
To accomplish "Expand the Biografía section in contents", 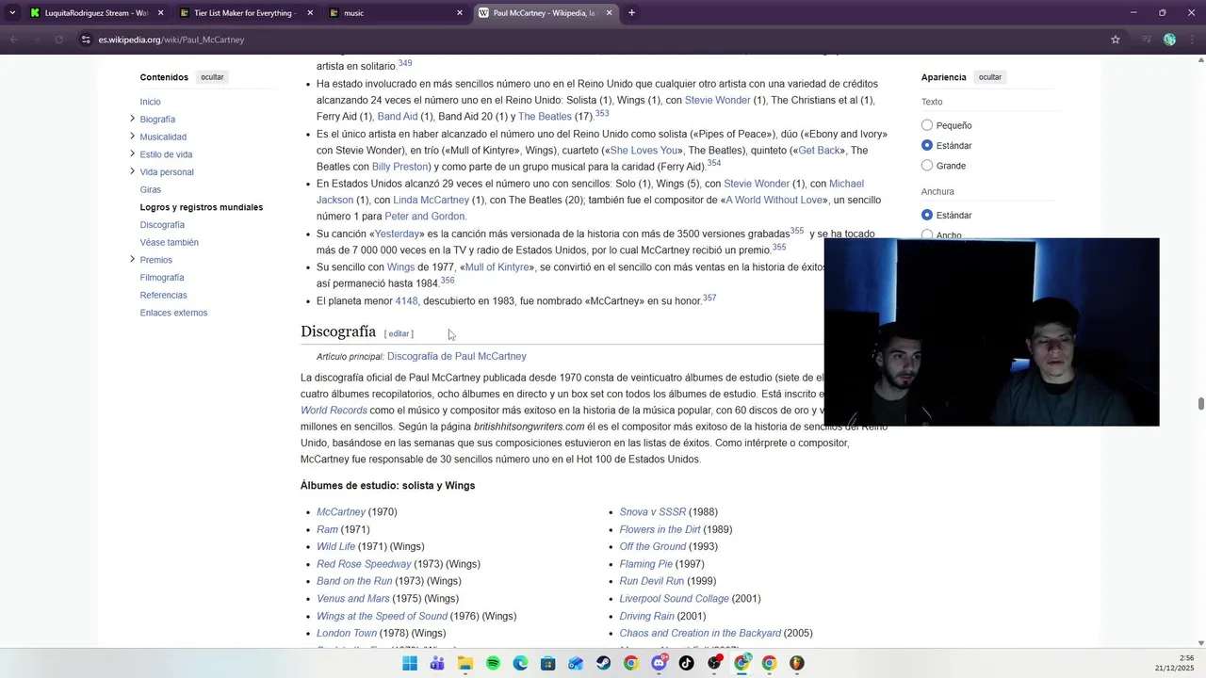I will click(132, 119).
